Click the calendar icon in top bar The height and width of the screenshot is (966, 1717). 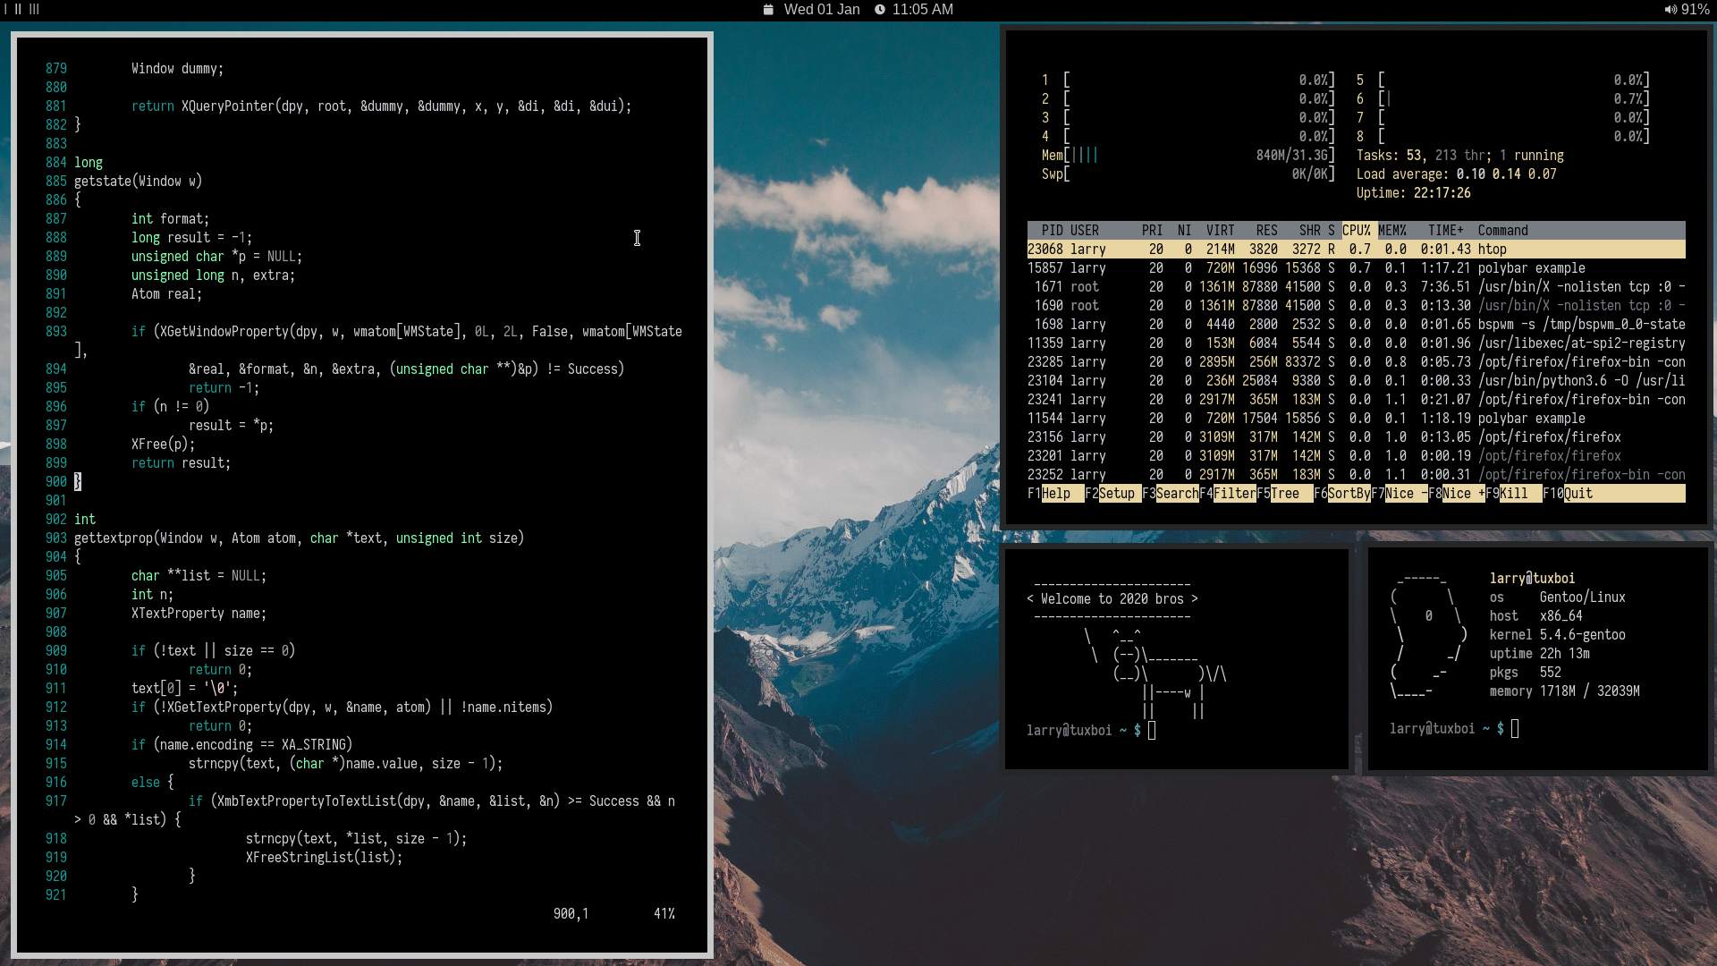(x=768, y=10)
